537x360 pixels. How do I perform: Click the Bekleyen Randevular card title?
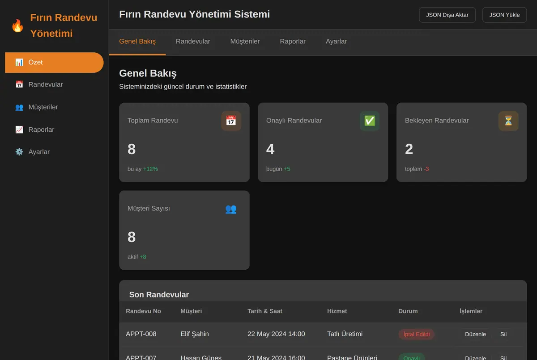(x=437, y=121)
